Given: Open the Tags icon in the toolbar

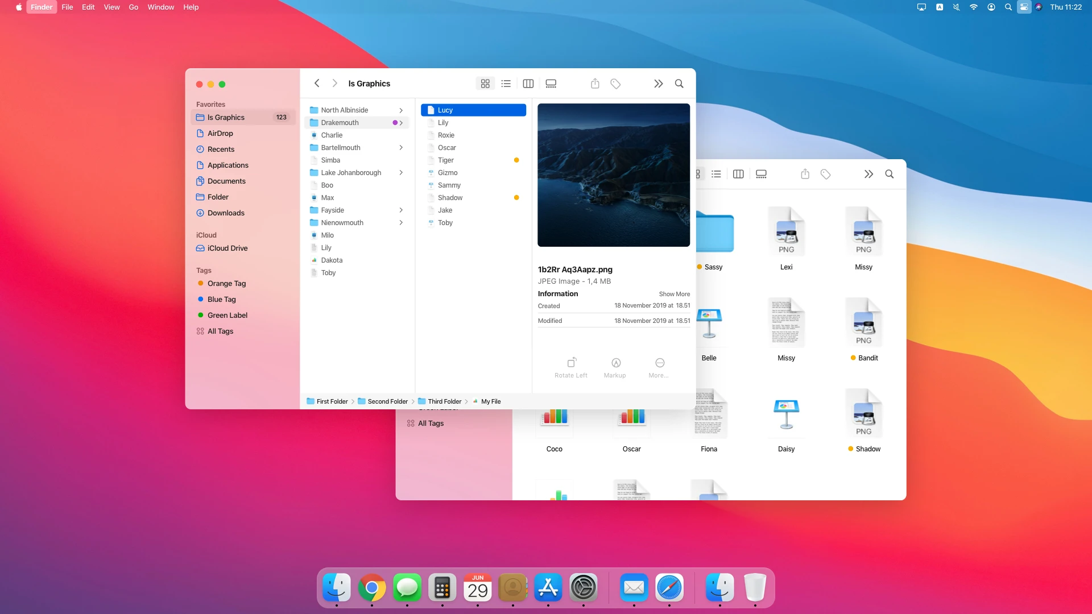Looking at the screenshot, I should pos(615,83).
